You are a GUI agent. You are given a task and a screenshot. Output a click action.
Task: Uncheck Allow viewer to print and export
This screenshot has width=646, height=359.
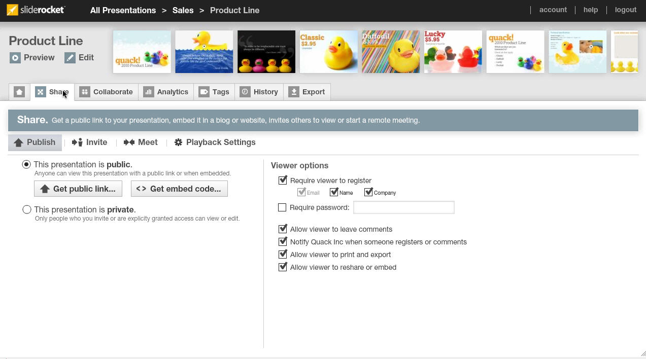(x=283, y=255)
